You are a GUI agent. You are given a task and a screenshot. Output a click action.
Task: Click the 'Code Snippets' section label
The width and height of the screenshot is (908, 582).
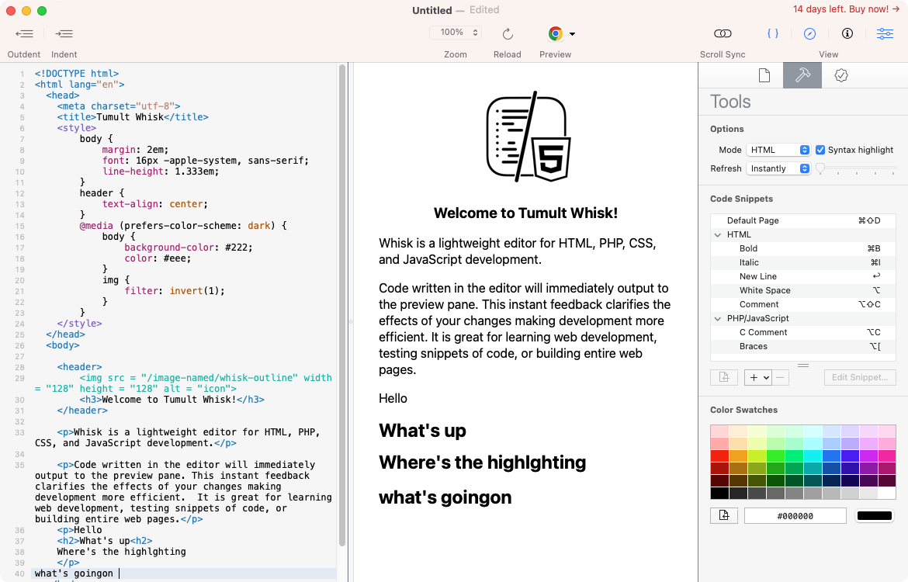(x=741, y=199)
